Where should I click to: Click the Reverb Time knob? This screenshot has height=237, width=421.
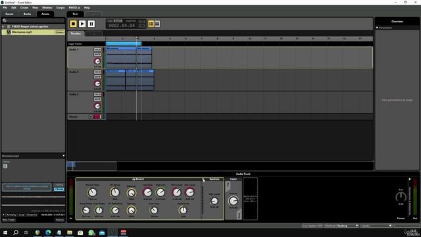pyautogui.click(x=92, y=192)
